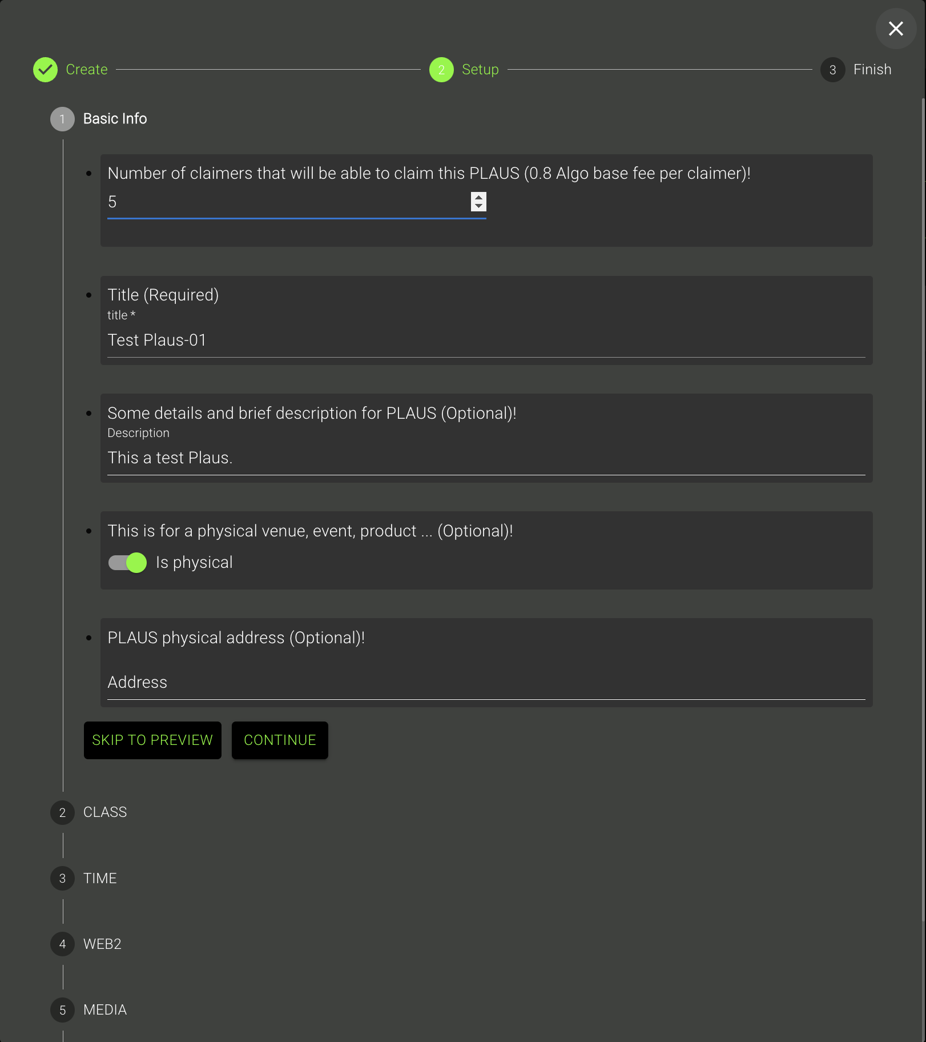Select the MEDIA step number icon
Screen dimensions: 926x1042
(x=62, y=1010)
